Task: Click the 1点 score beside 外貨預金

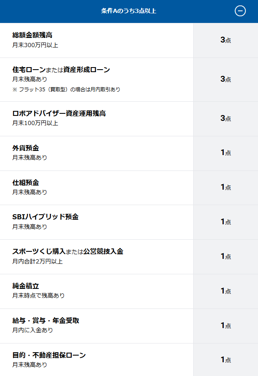Action: pos(225,153)
